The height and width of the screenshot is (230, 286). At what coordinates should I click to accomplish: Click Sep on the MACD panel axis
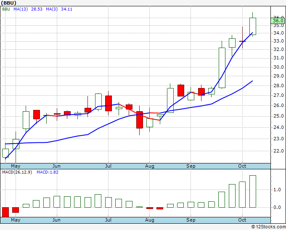tap(191, 220)
